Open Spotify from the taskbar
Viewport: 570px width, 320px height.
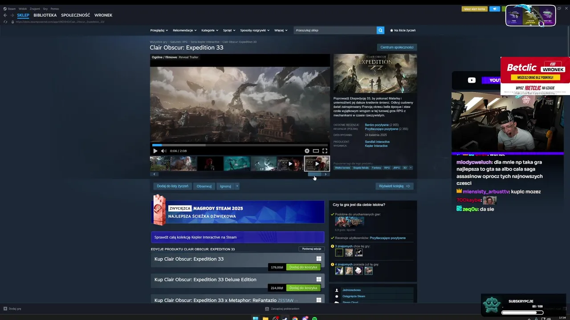point(314,318)
